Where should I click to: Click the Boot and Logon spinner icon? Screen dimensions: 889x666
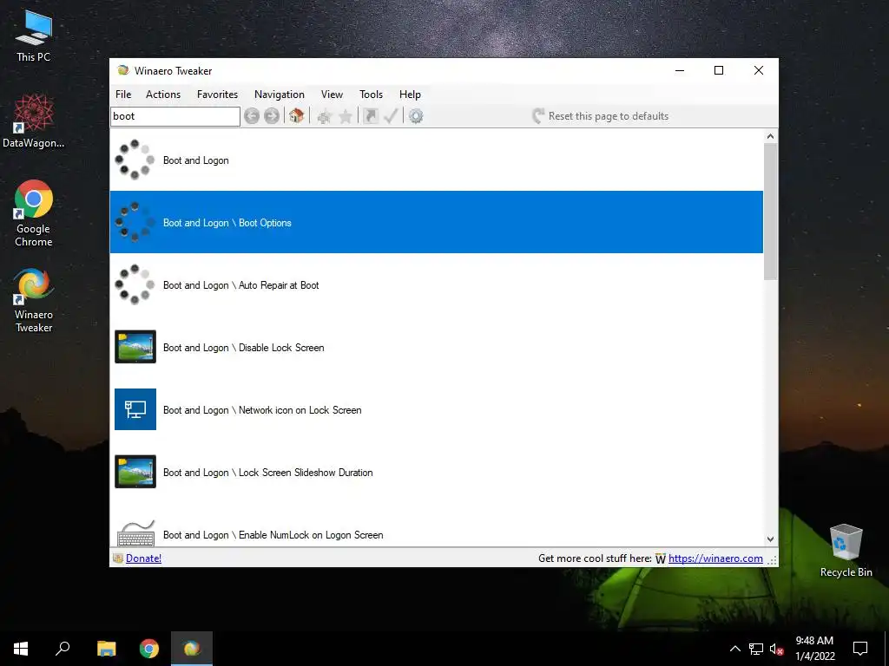tap(135, 160)
